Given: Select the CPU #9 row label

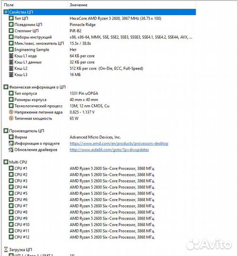Looking at the screenshot, I should point(21,219).
